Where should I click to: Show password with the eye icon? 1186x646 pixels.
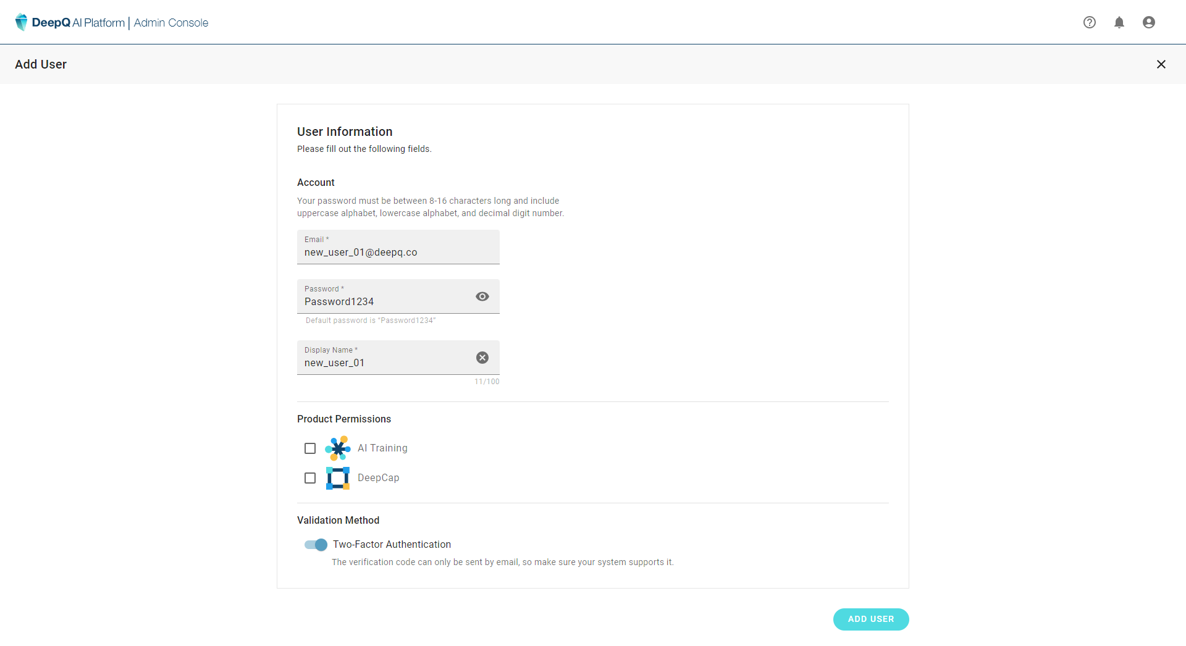coord(482,296)
